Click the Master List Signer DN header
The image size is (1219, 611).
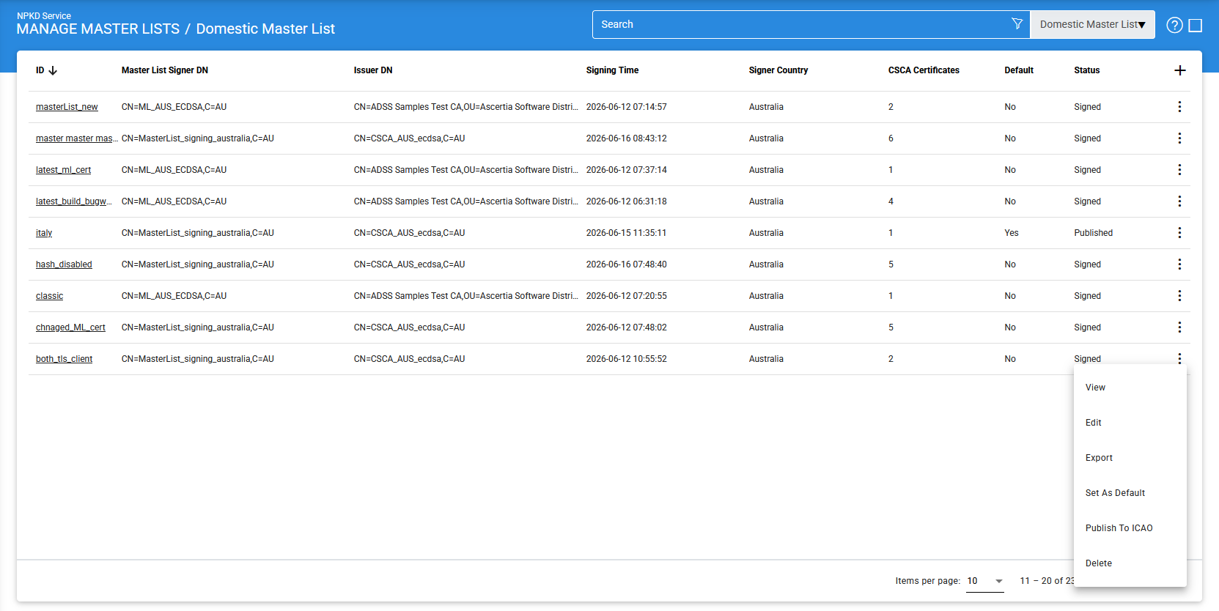[165, 70]
